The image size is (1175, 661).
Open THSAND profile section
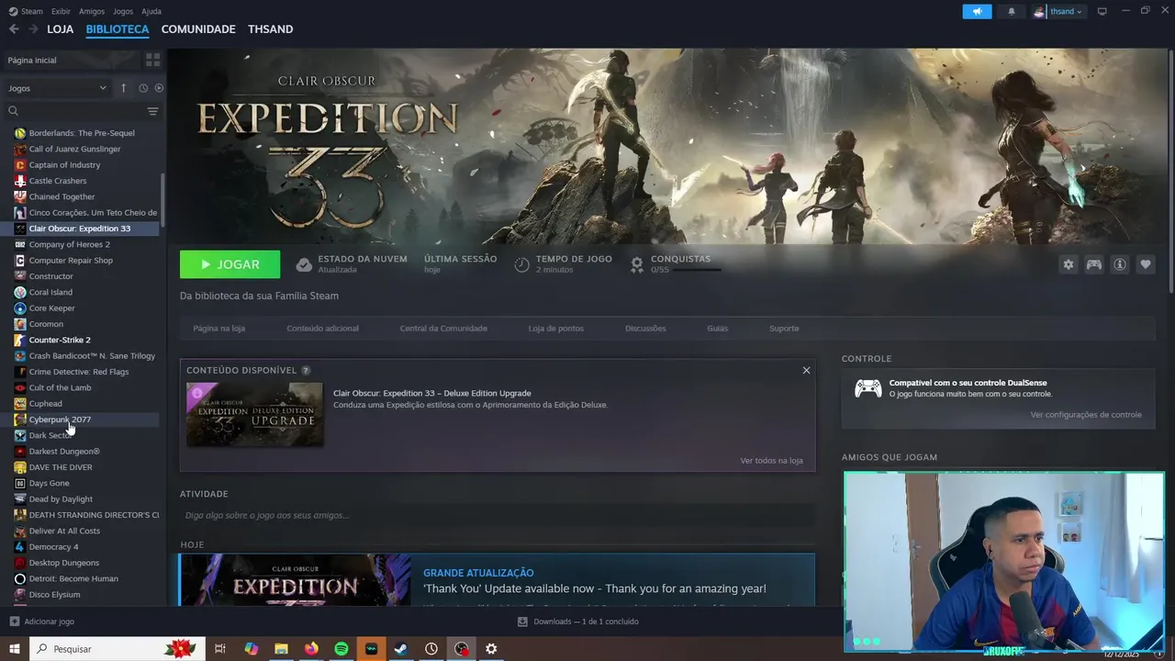pyautogui.click(x=270, y=29)
